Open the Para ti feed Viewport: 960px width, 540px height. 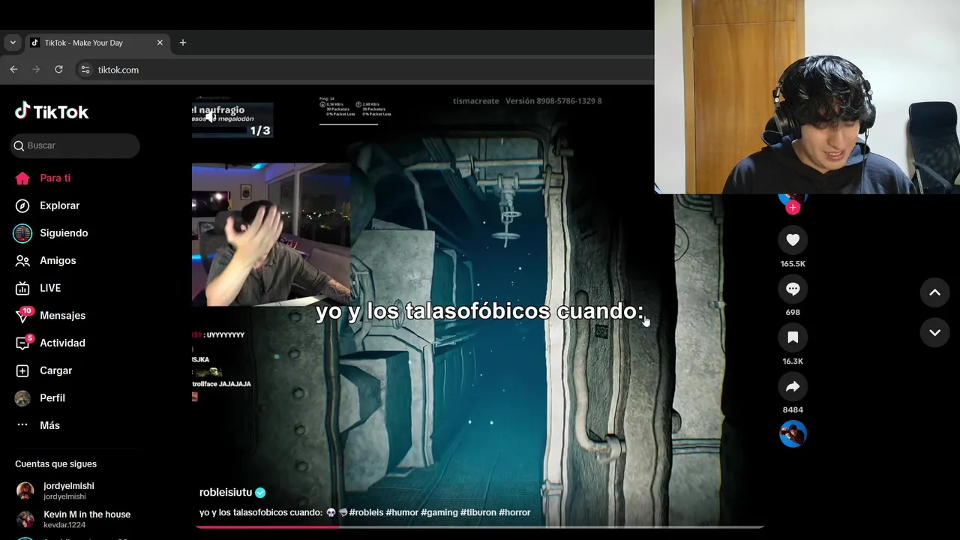pos(55,178)
